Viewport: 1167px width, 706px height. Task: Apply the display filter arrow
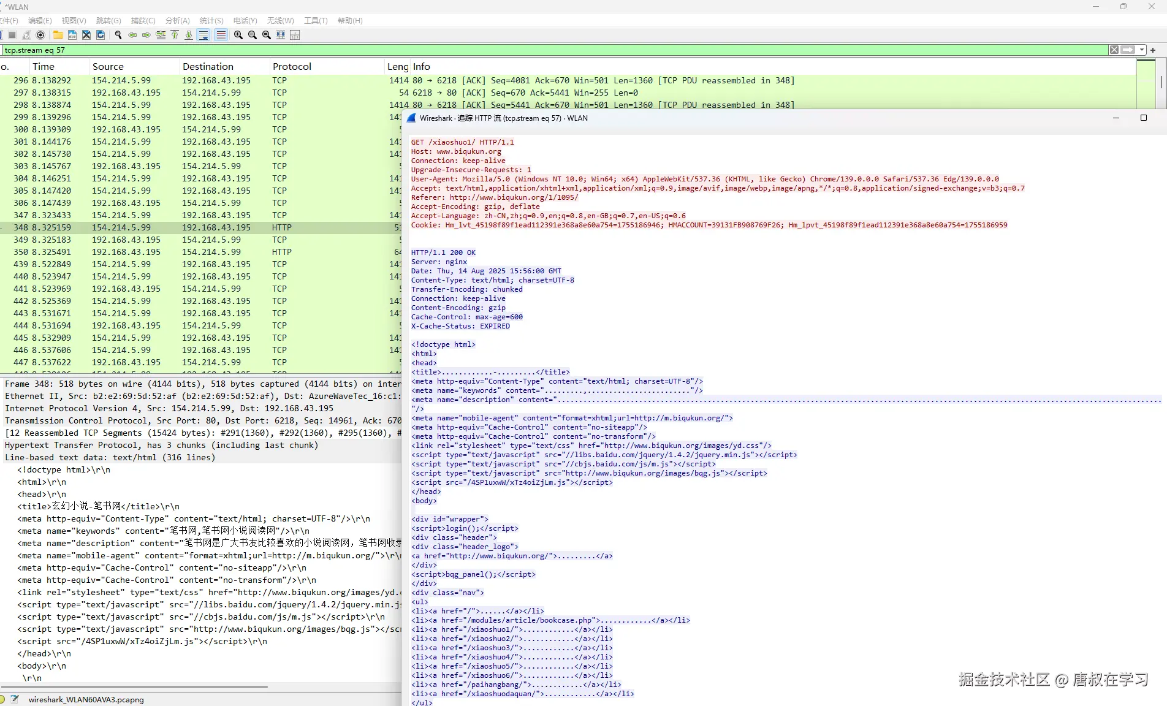point(1128,50)
